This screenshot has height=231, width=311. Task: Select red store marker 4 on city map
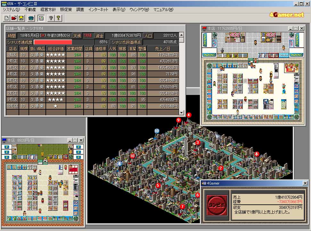(x=189, y=115)
